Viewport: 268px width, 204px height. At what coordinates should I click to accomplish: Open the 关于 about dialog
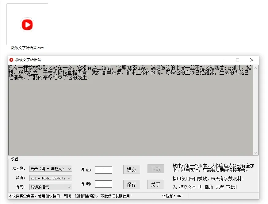[x=156, y=184]
